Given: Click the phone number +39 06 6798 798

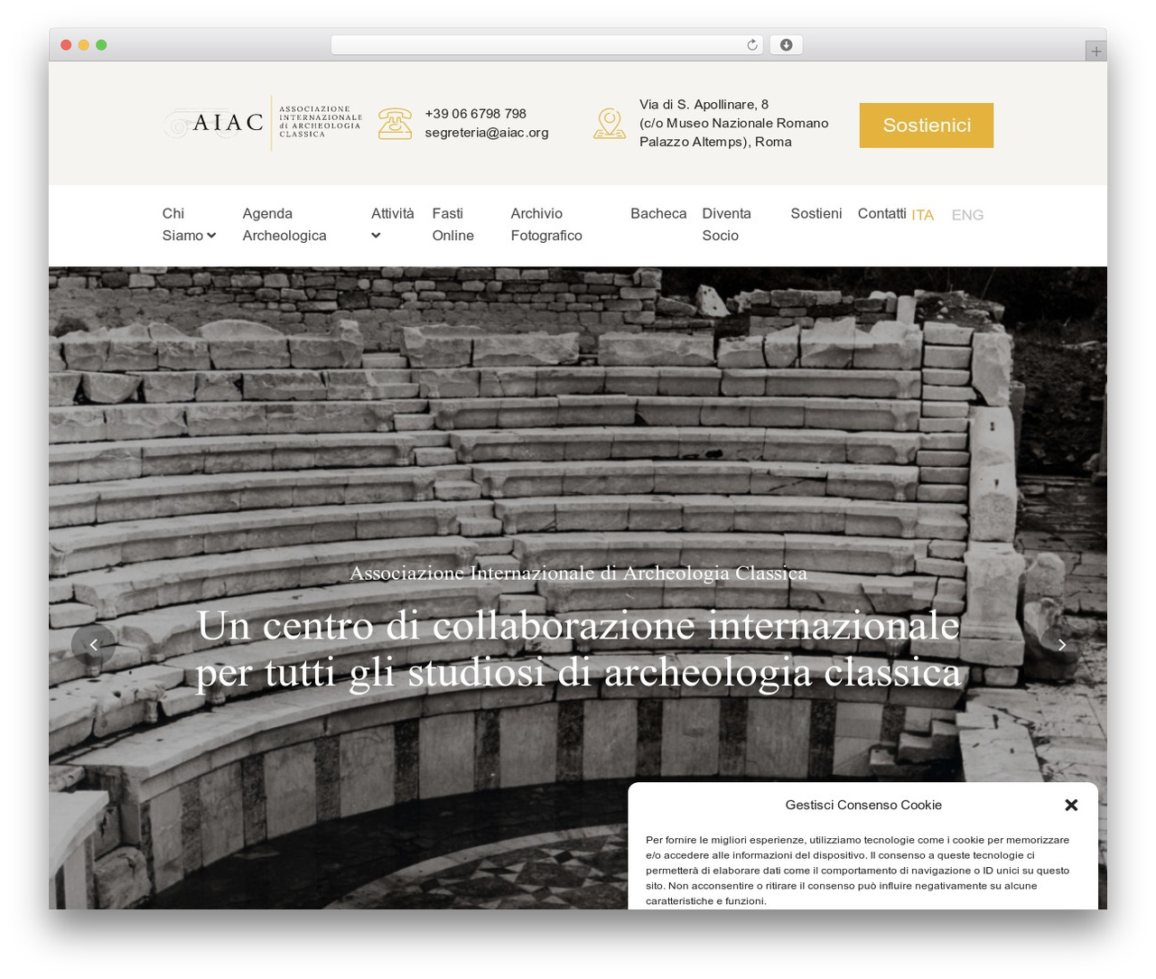Looking at the screenshot, I should coord(475,114).
